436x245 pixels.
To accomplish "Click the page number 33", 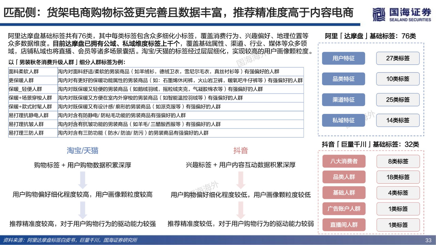I will coord(428,240).
